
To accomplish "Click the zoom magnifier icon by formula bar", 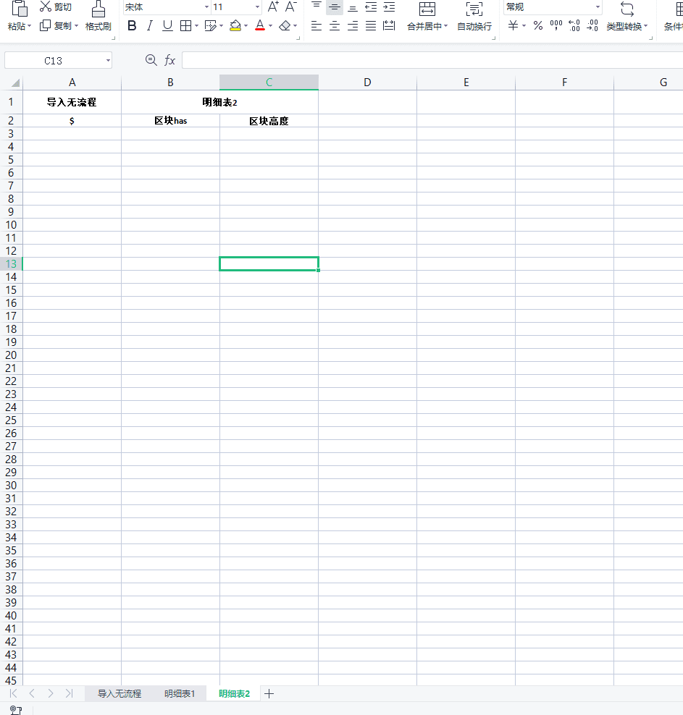I will coord(151,60).
